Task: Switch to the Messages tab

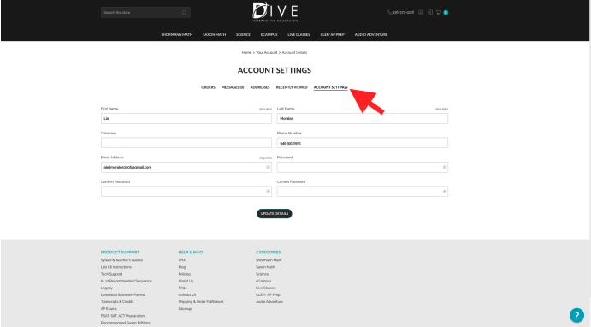Action: click(x=233, y=87)
